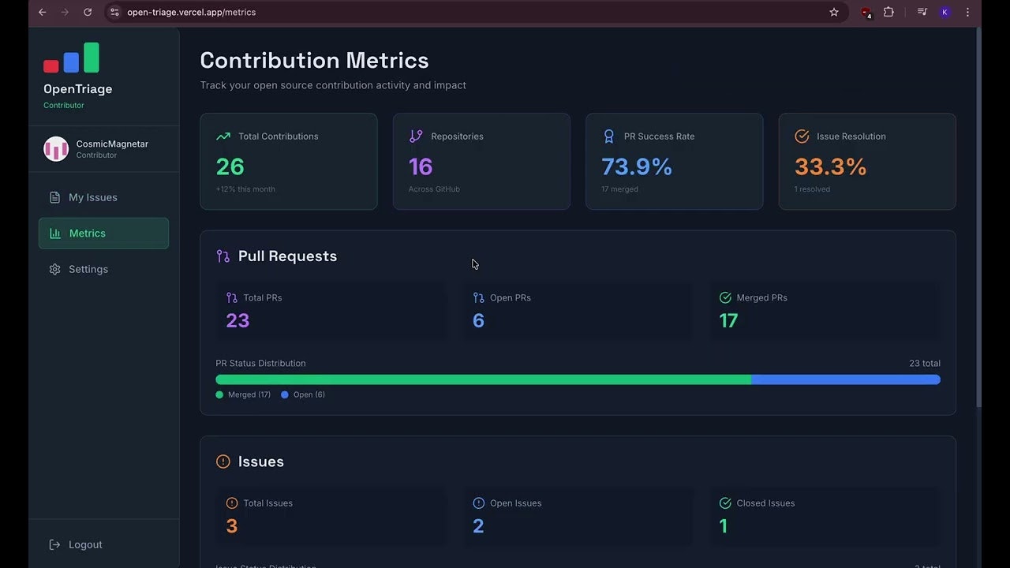Viewport: 1010px width, 568px height.
Task: Click the Pull Requests section heading icon
Action: (223, 256)
